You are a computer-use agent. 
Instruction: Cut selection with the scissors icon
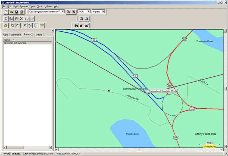[6, 19]
